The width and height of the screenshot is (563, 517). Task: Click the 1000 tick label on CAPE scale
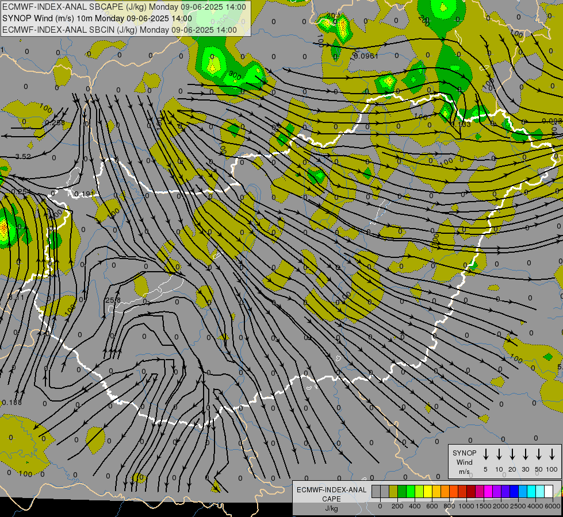pos(466,506)
